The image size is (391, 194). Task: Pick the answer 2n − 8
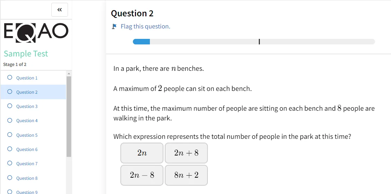coord(142,175)
